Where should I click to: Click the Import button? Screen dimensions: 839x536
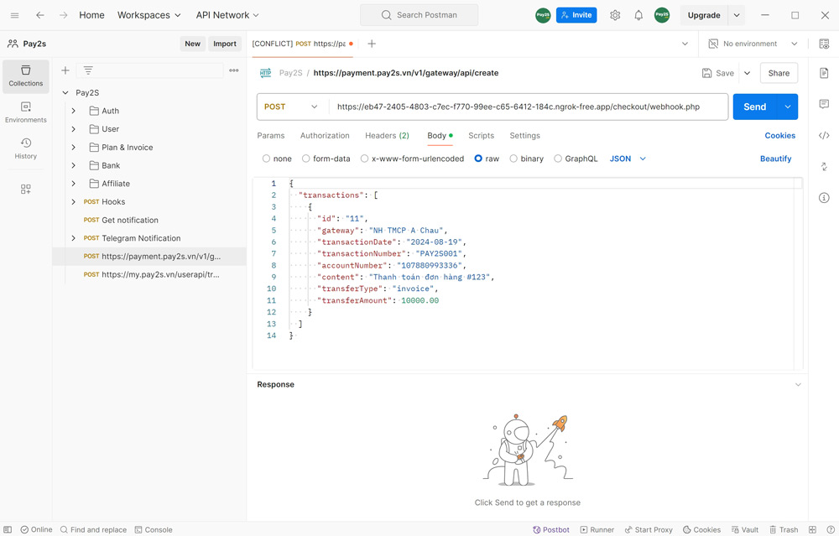point(225,44)
